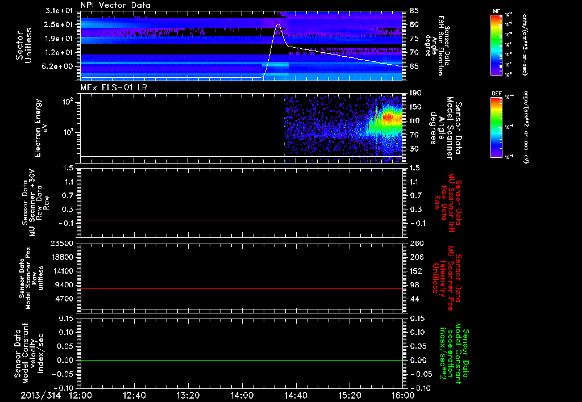The height and width of the screenshot is (402, 582).
Task: Click the green 'Model Constant acceleration' label
Action: click(x=454, y=353)
